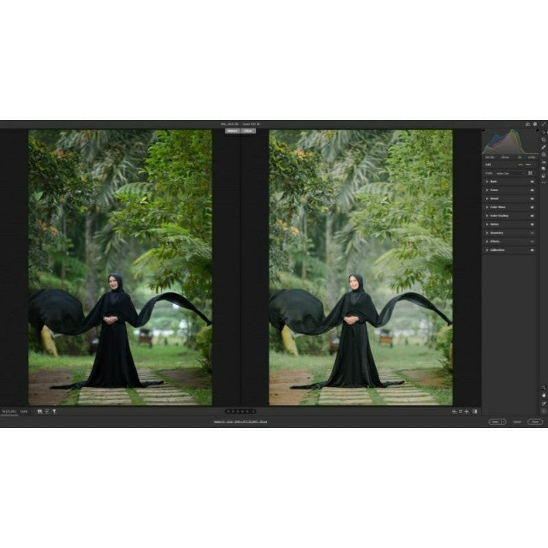
Task: Toggle visibility of Curve panel edits
Action: [532, 190]
